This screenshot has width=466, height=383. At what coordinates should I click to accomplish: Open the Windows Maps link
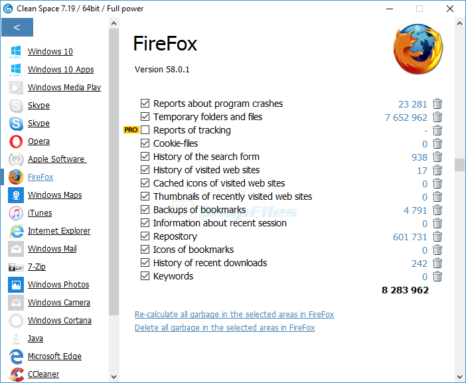click(54, 195)
